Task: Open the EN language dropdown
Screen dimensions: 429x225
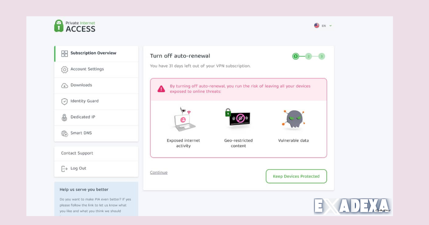Action: coord(324,25)
